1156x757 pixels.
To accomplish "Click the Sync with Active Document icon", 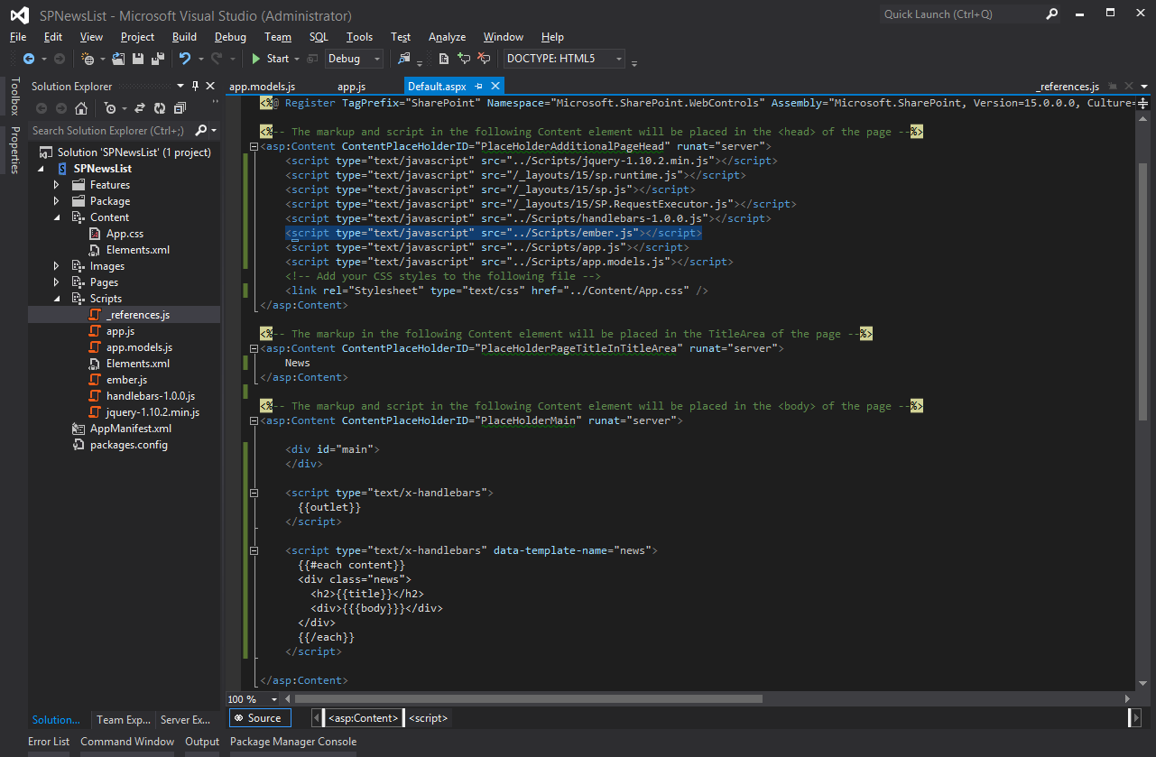I will [140, 108].
